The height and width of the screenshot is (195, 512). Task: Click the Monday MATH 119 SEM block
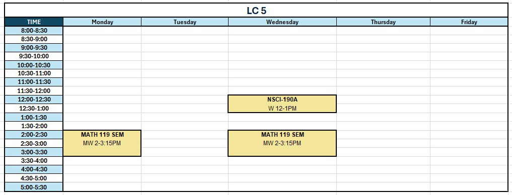point(102,143)
